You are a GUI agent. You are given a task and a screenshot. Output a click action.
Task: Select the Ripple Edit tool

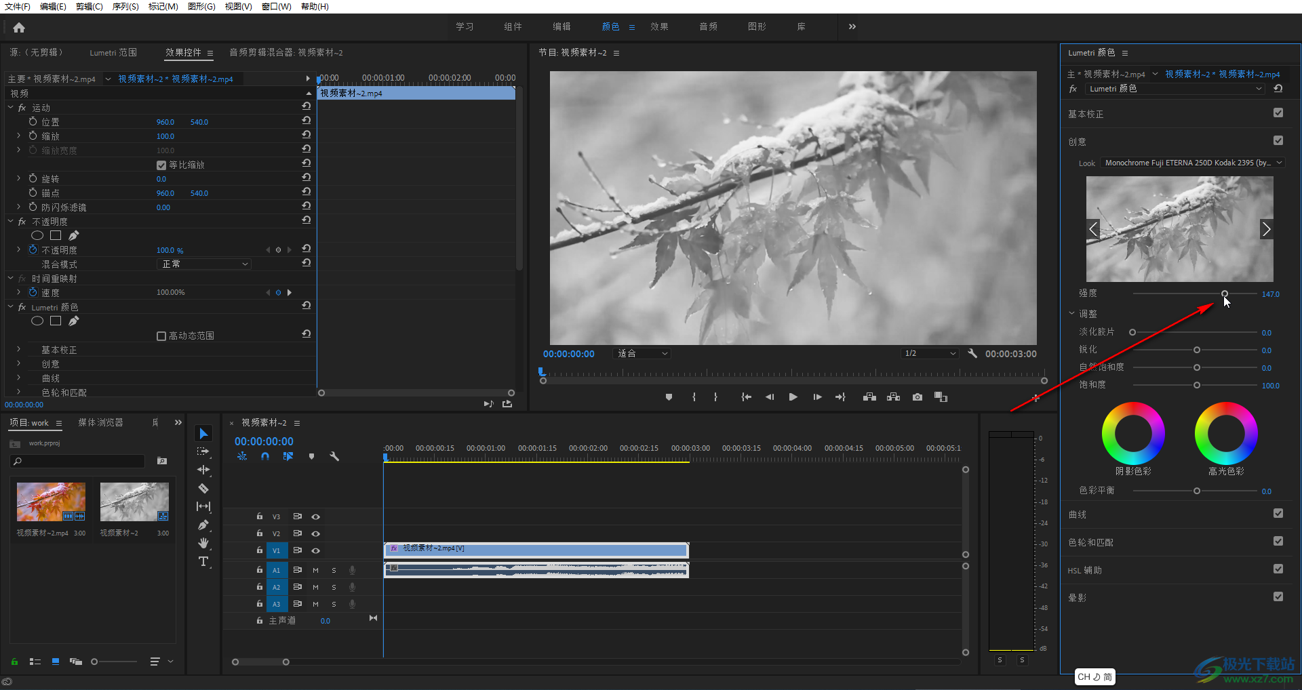click(203, 470)
